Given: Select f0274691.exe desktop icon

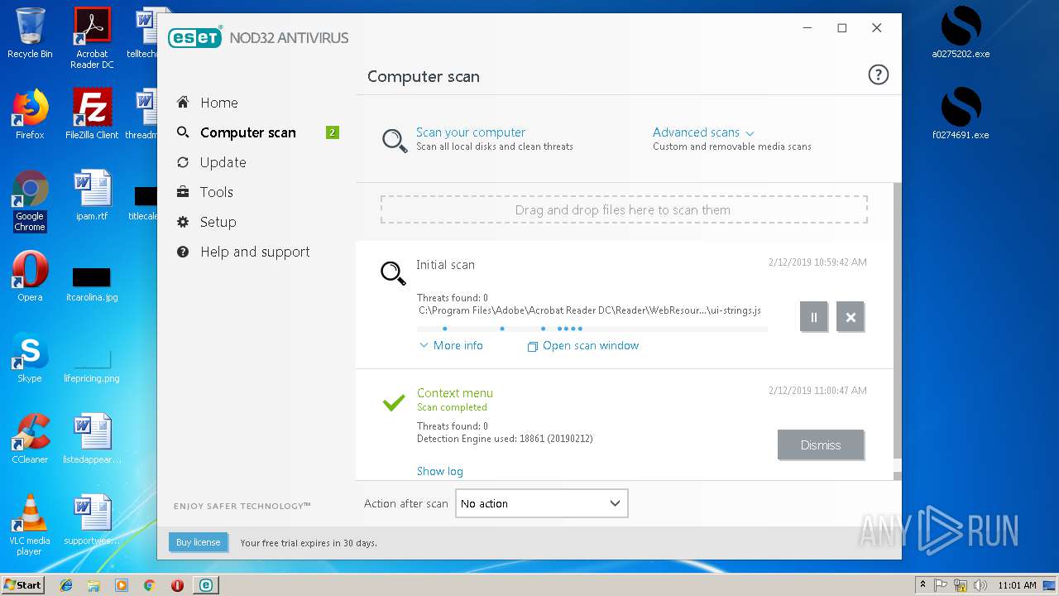Looking at the screenshot, I should 961,114.
